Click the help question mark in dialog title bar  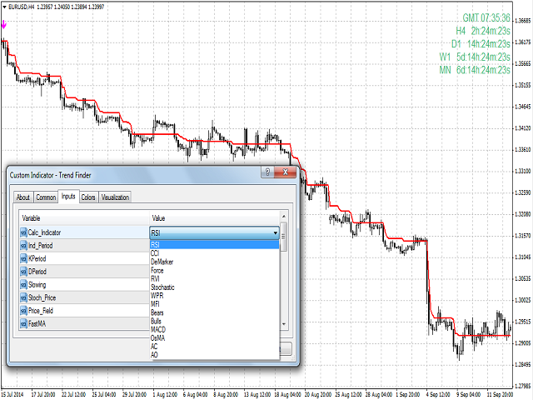(266, 172)
